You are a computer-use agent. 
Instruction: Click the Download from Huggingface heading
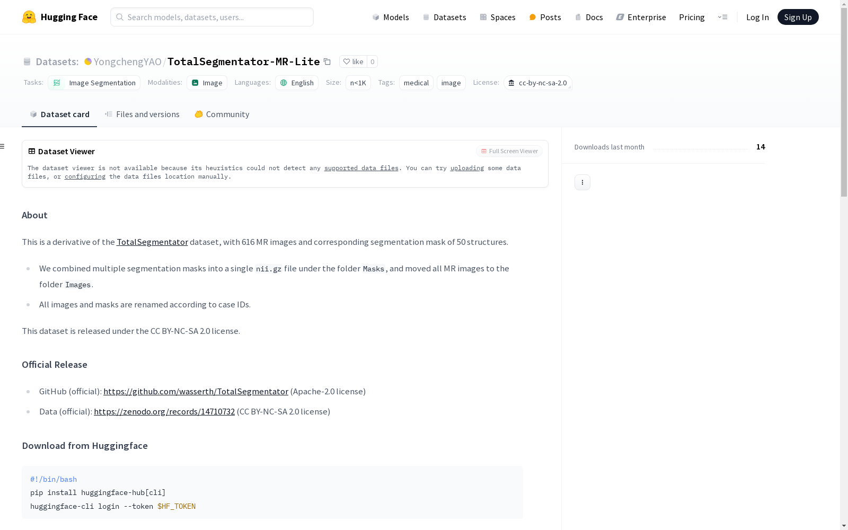(x=85, y=446)
